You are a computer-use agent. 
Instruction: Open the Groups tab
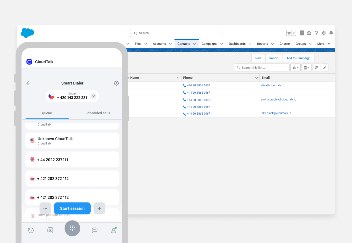point(301,44)
